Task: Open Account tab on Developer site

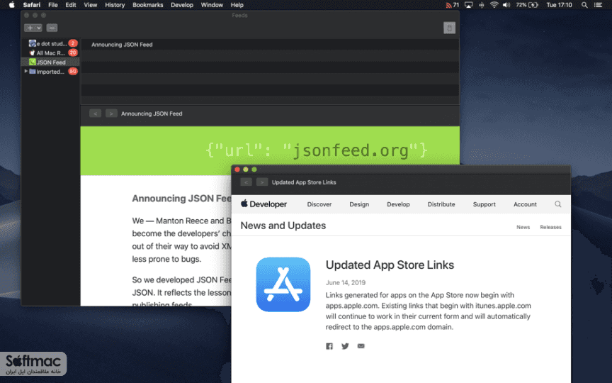Action: (525, 204)
